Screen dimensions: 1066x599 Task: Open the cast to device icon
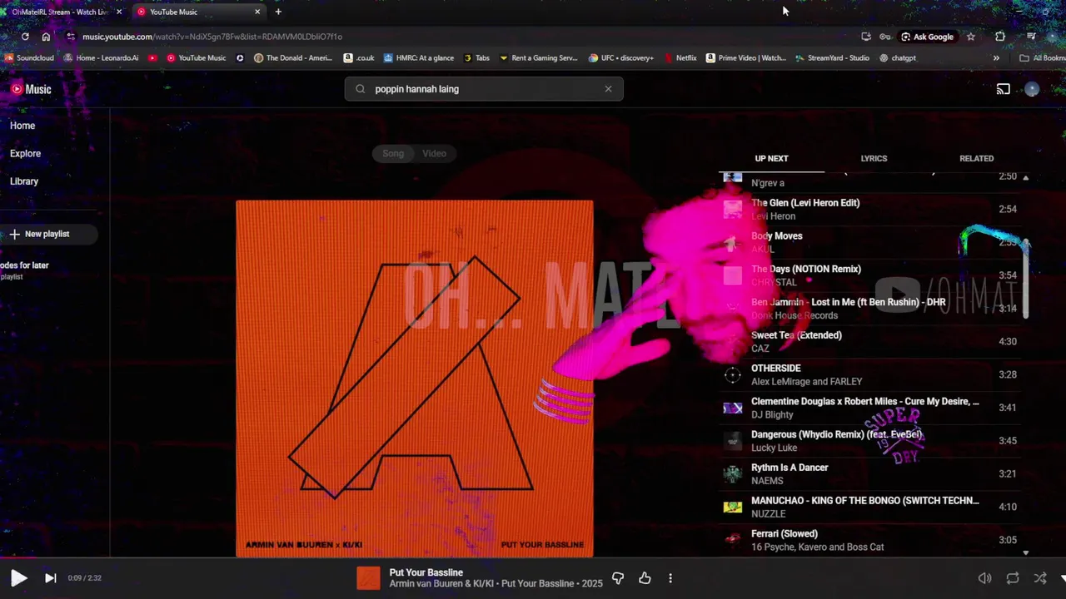pos(1004,89)
